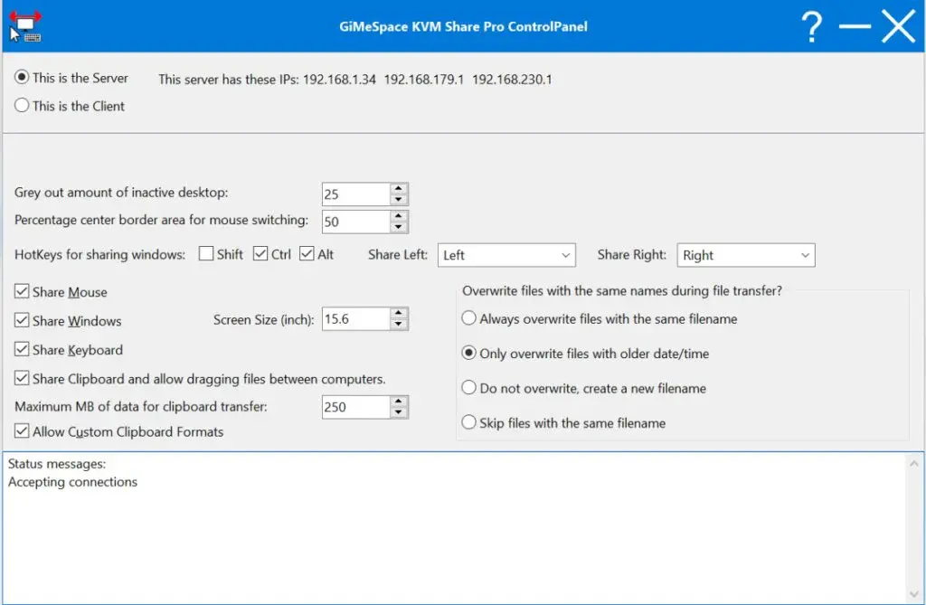Enable the Shift hotkey checkbox
926x605 pixels.
pos(206,254)
